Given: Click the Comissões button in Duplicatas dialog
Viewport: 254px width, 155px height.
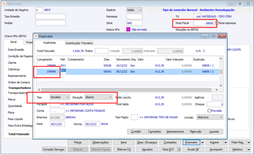Looking at the screenshot, I should [x=155, y=132].
